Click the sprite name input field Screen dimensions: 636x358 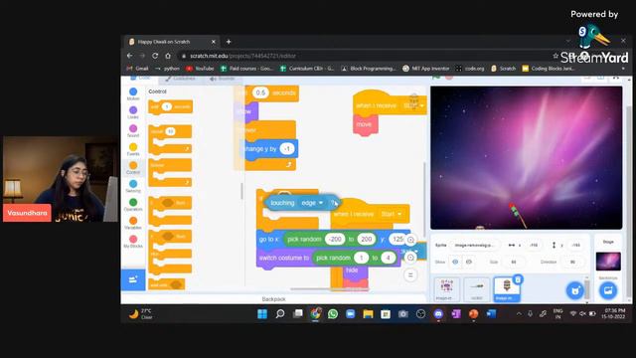tap(474, 246)
